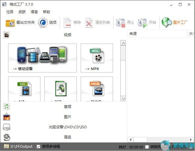Click the 开始 start icon
Viewport: 195px width, 151px height.
tap(142, 23)
